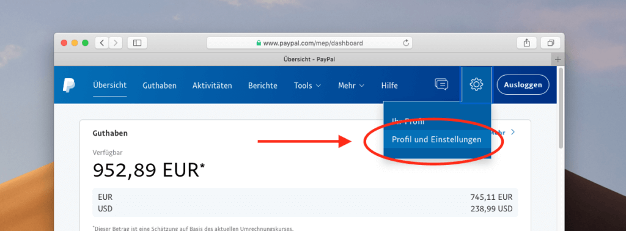This screenshot has height=231, width=626.
Task: Reload page with refresh icon
Action: click(x=406, y=43)
